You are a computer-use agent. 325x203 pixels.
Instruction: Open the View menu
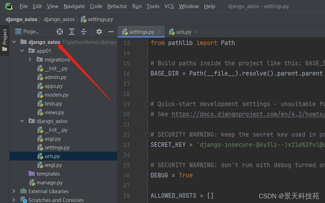click(x=53, y=6)
